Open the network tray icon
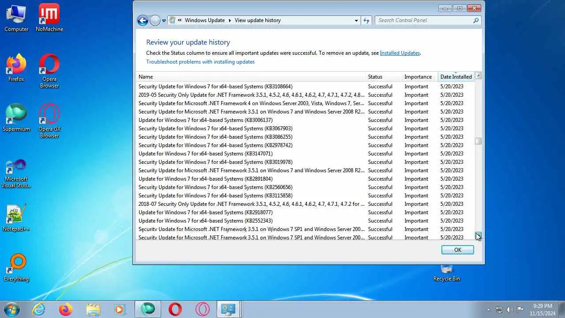The height and width of the screenshot is (318, 565). coord(499,310)
